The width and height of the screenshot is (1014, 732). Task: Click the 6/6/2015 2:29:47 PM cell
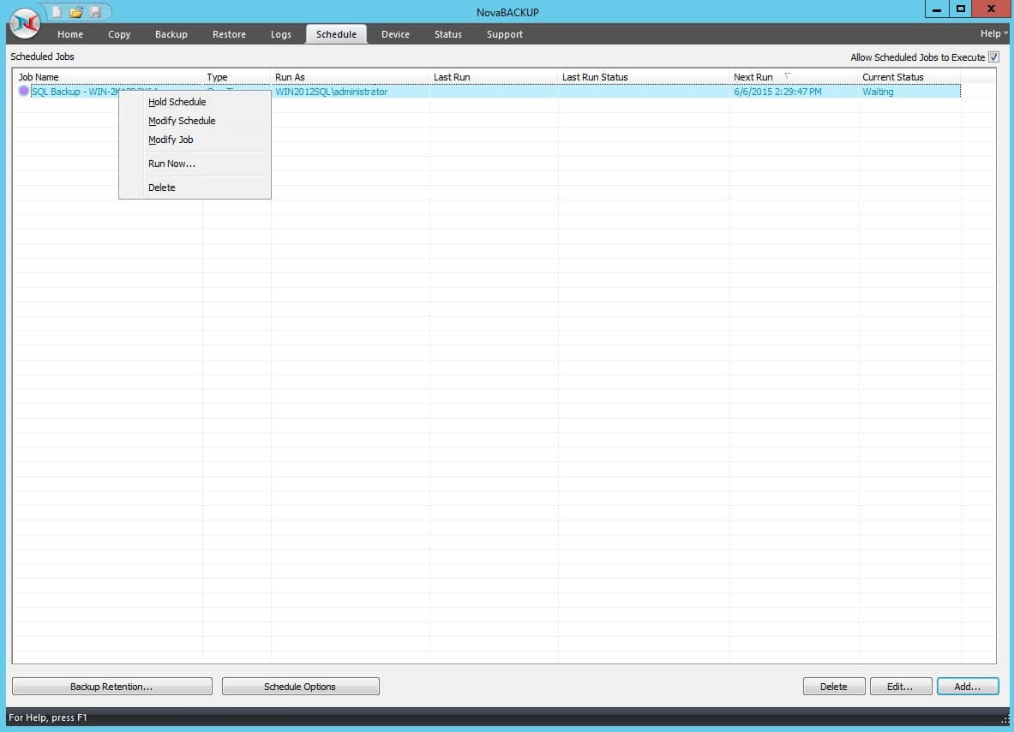coord(794,92)
